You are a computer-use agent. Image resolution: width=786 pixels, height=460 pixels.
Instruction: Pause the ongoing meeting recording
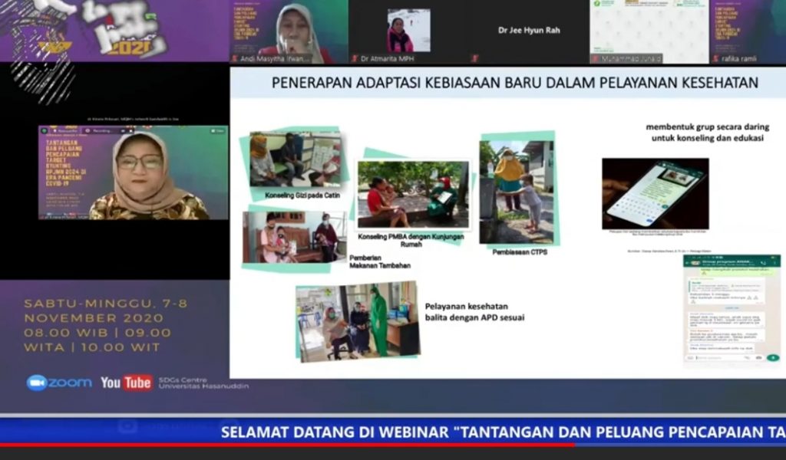click(x=124, y=130)
